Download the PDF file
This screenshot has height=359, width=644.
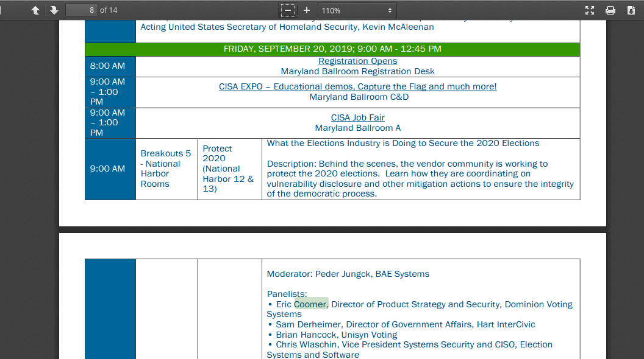631,10
